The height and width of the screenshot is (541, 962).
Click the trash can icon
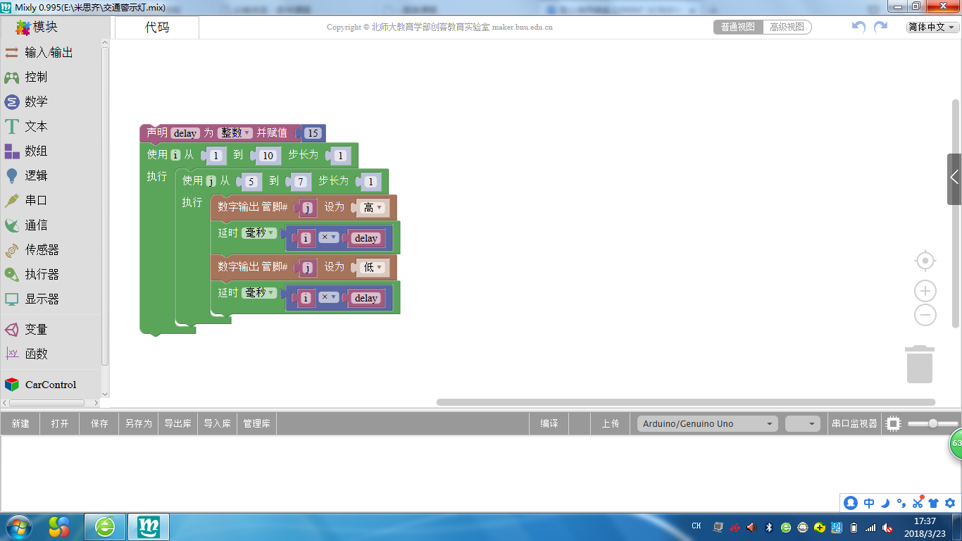pyautogui.click(x=920, y=364)
